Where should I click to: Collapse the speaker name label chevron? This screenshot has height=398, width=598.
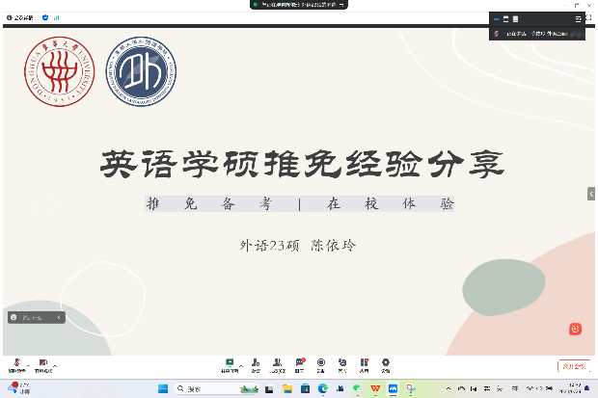[x=59, y=317]
